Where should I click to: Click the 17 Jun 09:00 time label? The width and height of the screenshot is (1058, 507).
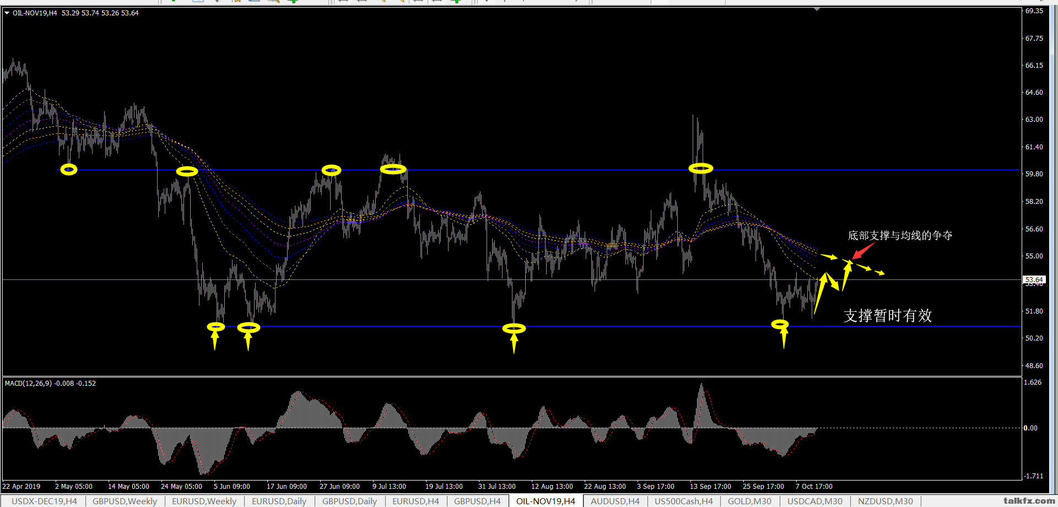point(287,486)
